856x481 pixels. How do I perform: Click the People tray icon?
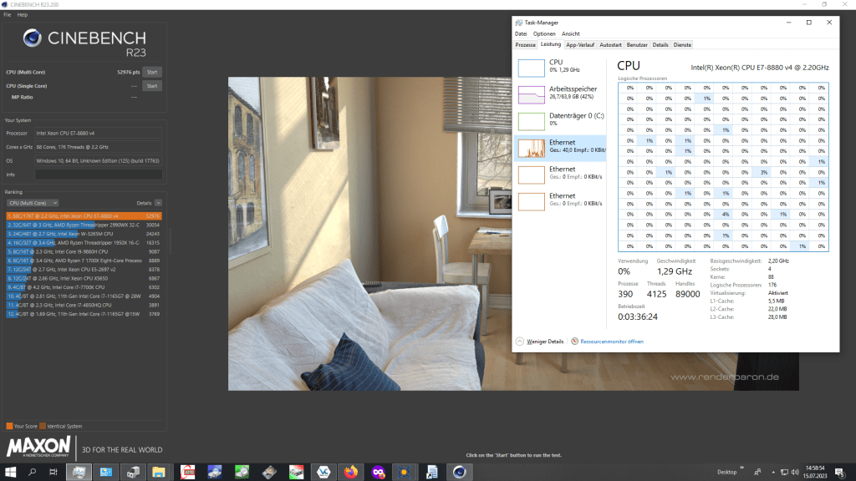tap(757, 473)
